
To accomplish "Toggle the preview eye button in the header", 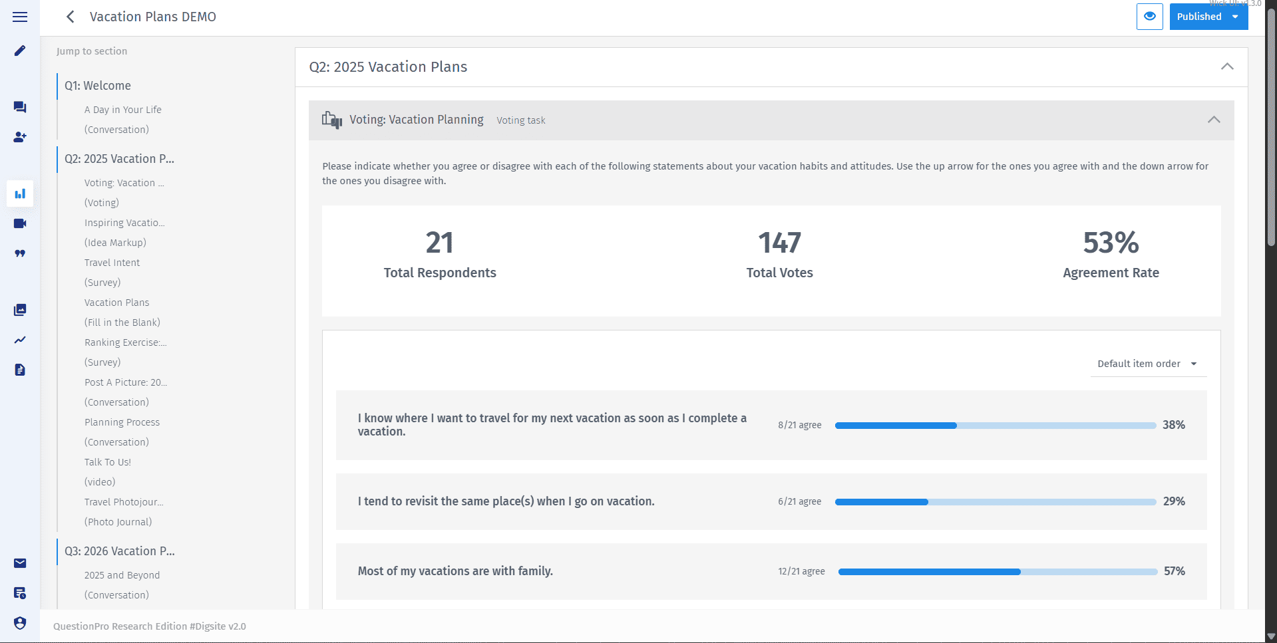I will click(x=1149, y=16).
